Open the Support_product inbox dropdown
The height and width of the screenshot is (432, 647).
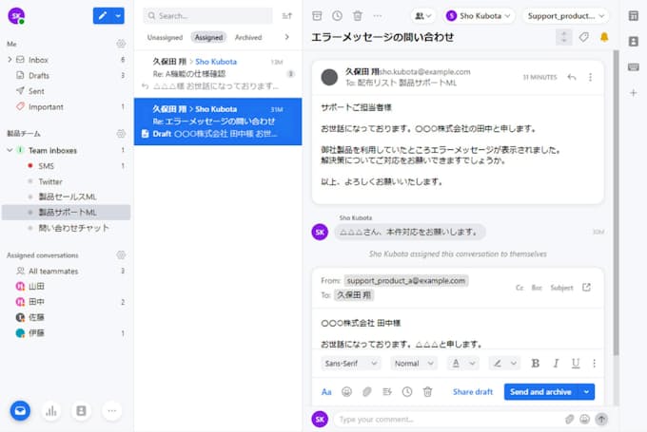pos(566,16)
